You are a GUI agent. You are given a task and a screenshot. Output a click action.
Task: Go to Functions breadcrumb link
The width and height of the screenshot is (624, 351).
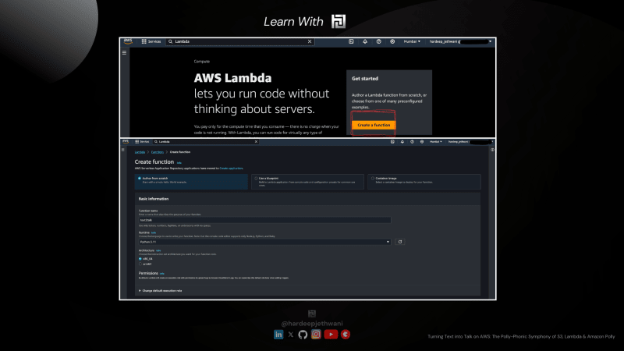[x=158, y=152]
